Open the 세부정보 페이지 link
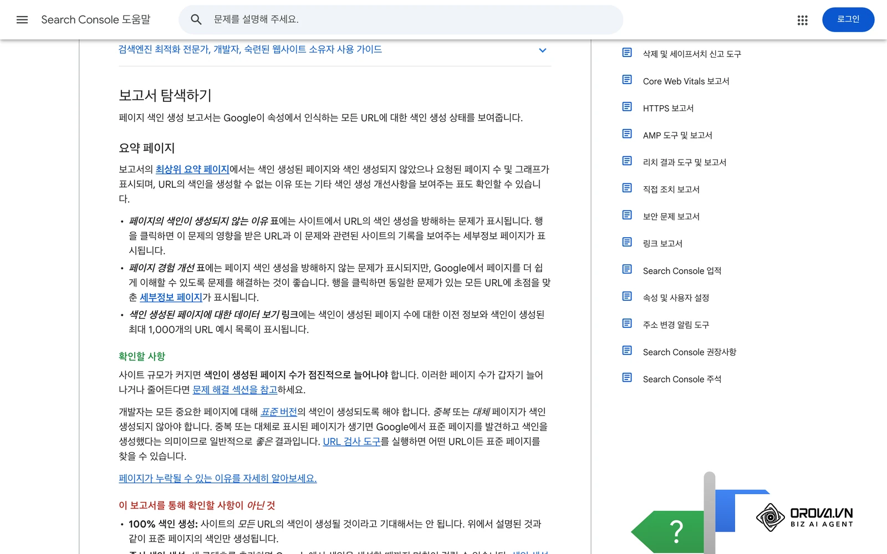This screenshot has height=554, width=887. (x=171, y=297)
